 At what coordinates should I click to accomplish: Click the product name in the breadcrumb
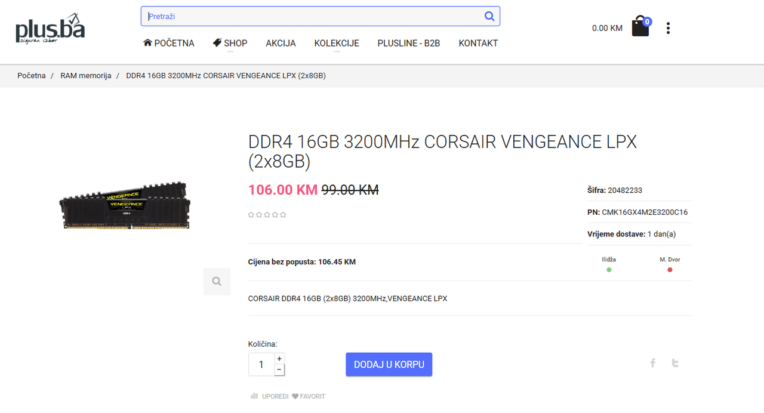226,76
